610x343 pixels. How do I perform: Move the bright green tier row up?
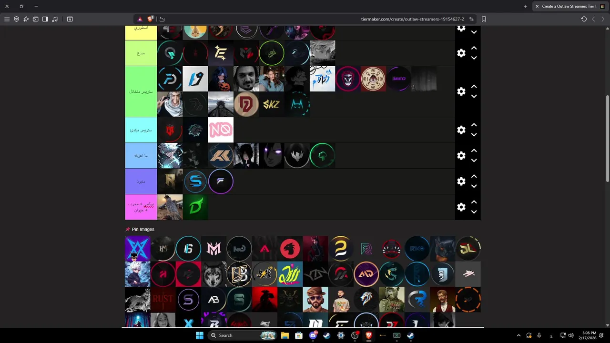coord(474,87)
